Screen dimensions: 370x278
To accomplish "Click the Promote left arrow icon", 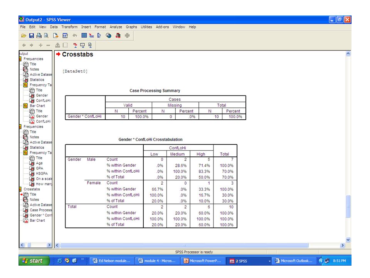I will [24, 45].
